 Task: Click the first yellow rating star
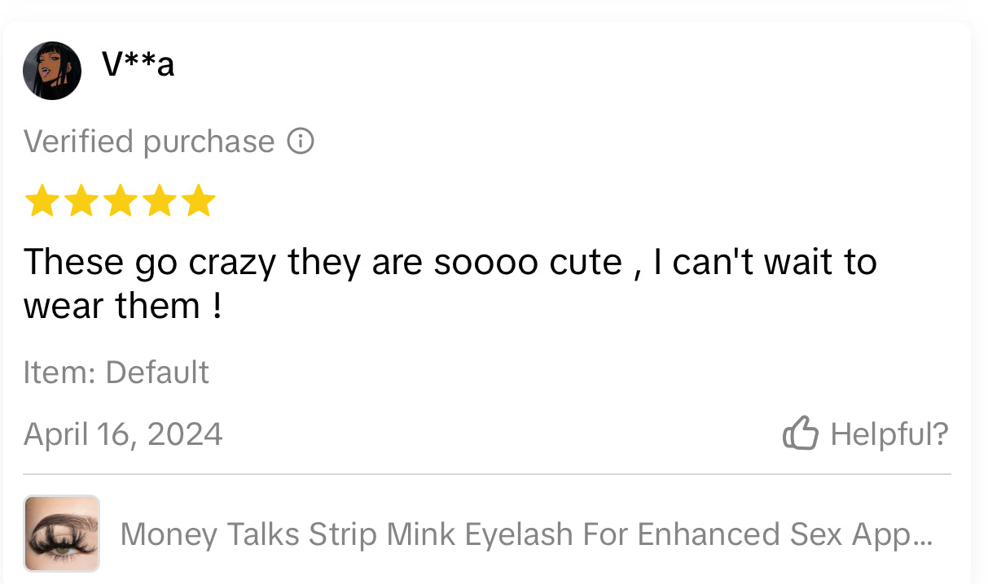[41, 202]
